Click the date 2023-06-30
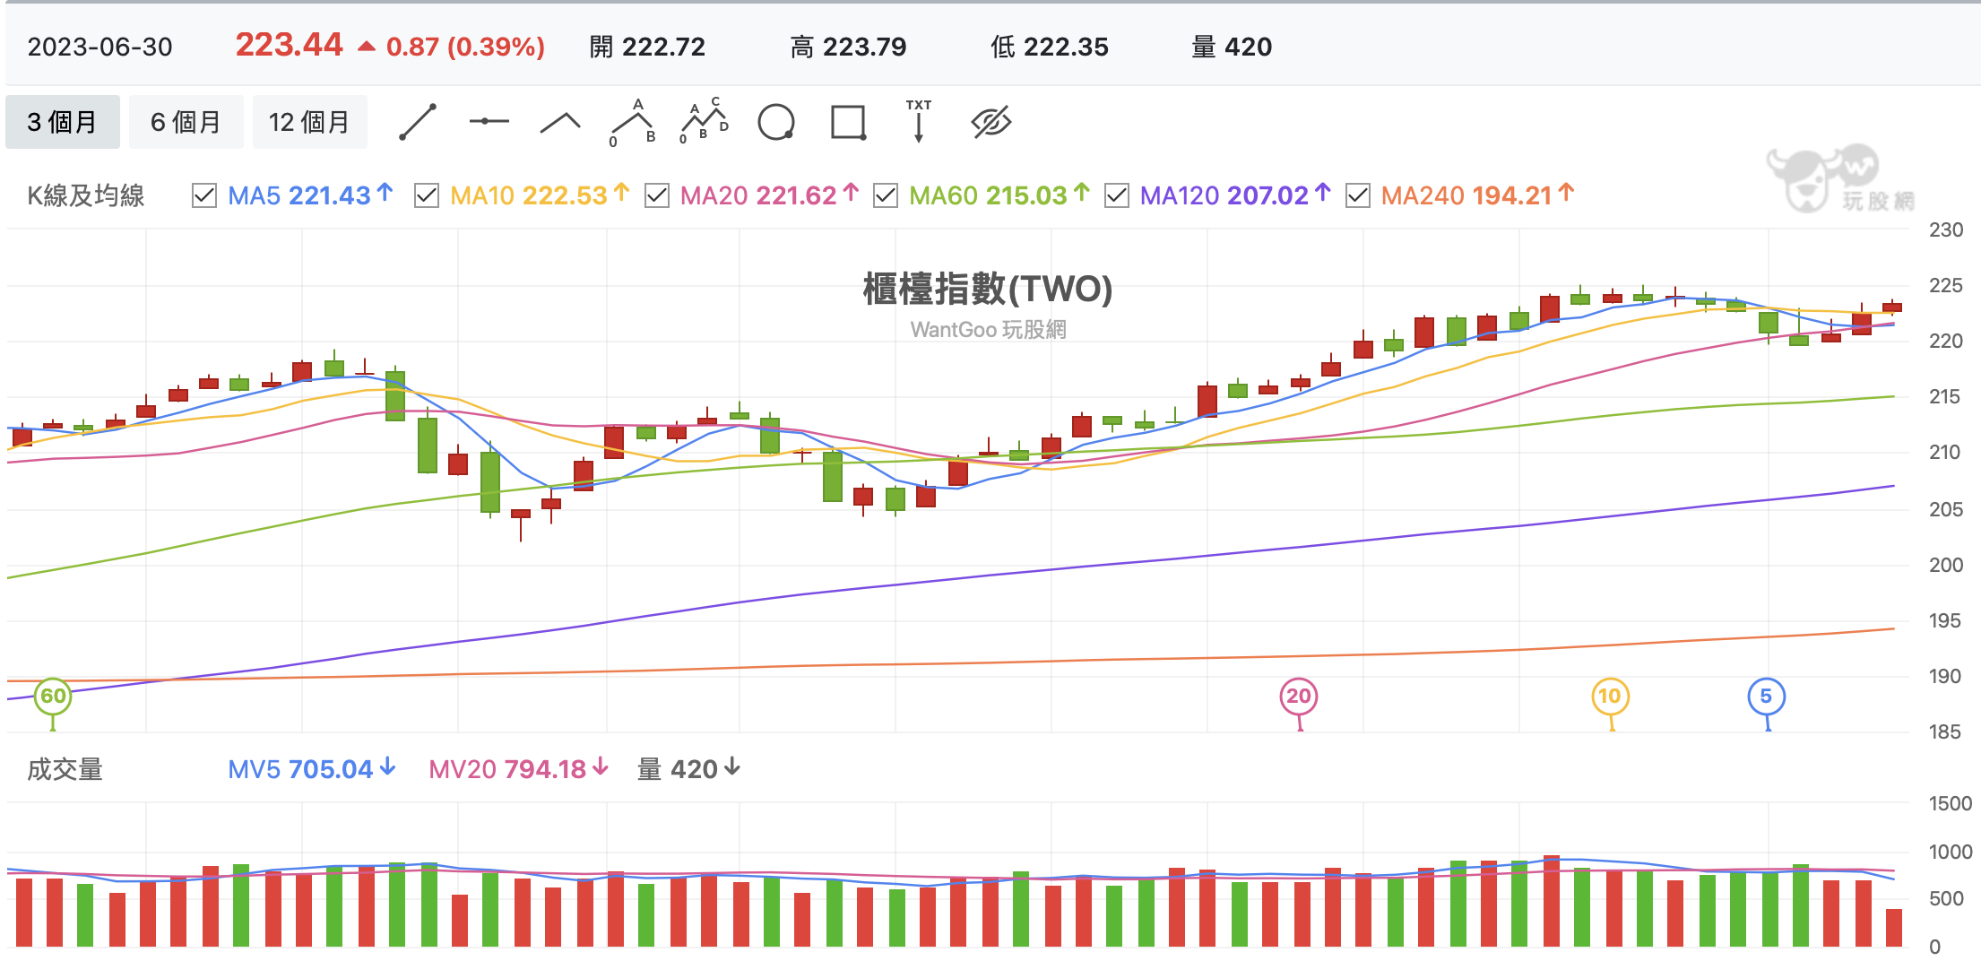The image size is (1981, 961). 100,47
